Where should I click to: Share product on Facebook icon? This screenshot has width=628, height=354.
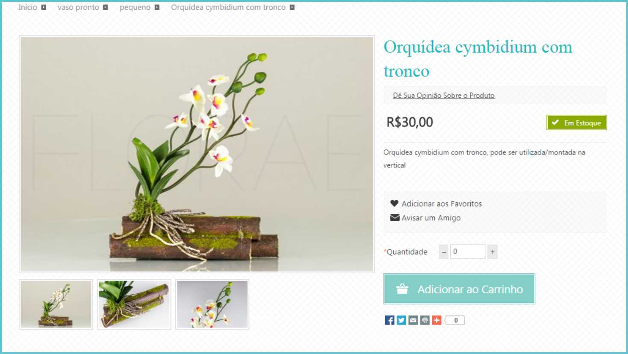(389, 320)
